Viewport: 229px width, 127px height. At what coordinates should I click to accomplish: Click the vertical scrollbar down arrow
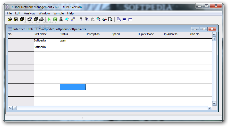[x=214, y=104]
